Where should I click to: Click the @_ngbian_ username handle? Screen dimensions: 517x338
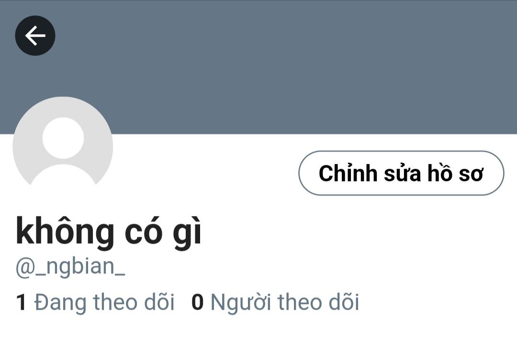[70, 266]
